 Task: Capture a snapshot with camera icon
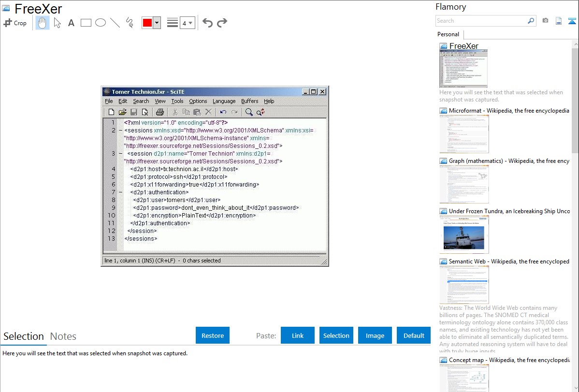click(545, 21)
